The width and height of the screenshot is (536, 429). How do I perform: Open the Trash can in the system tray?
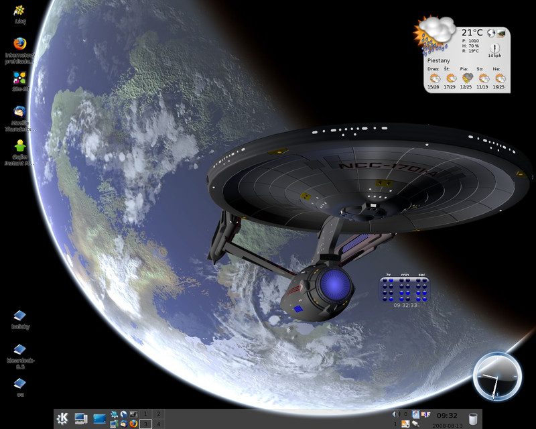click(x=474, y=420)
